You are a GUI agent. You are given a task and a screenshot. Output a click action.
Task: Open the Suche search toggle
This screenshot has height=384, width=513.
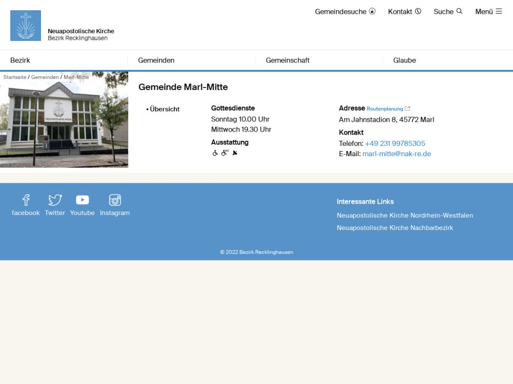pyautogui.click(x=448, y=11)
